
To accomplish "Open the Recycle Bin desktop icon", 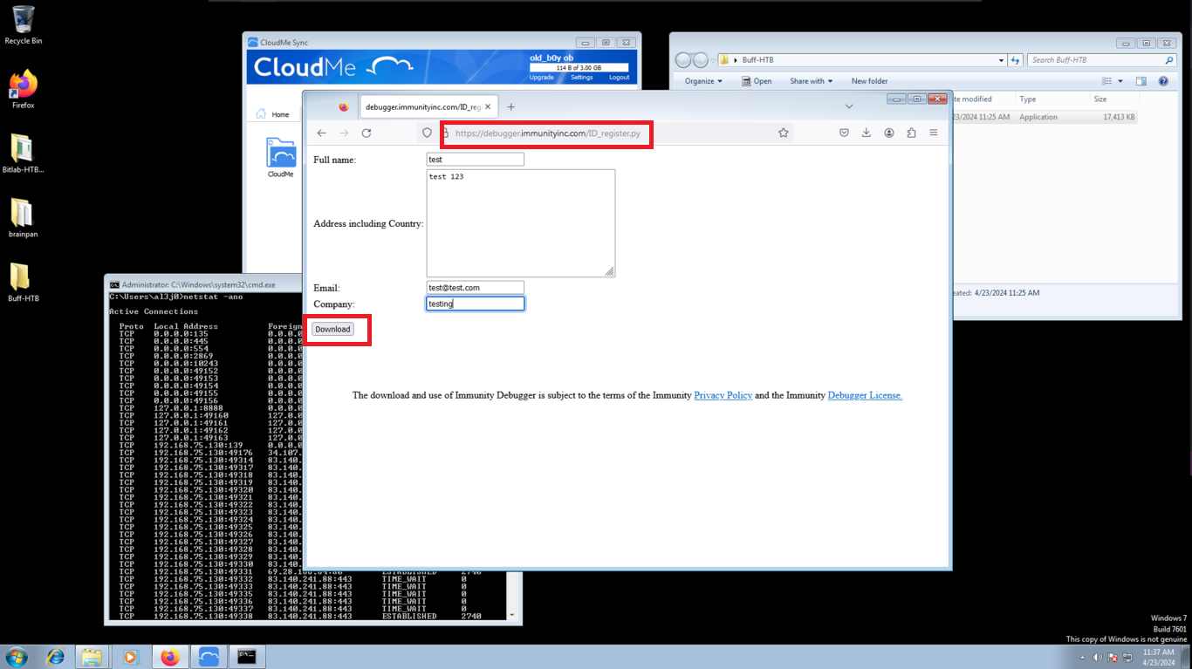I will click(x=24, y=25).
